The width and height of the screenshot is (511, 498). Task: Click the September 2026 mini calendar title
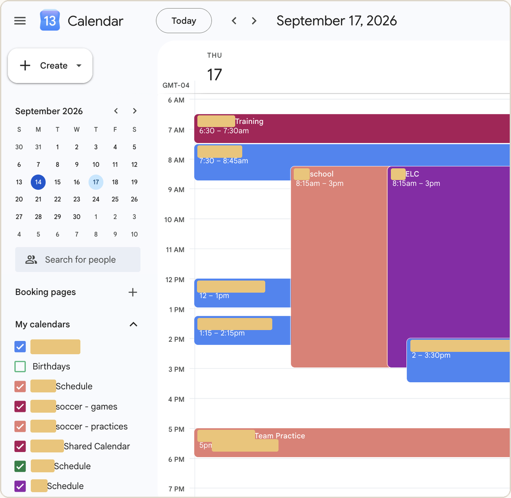[49, 111]
